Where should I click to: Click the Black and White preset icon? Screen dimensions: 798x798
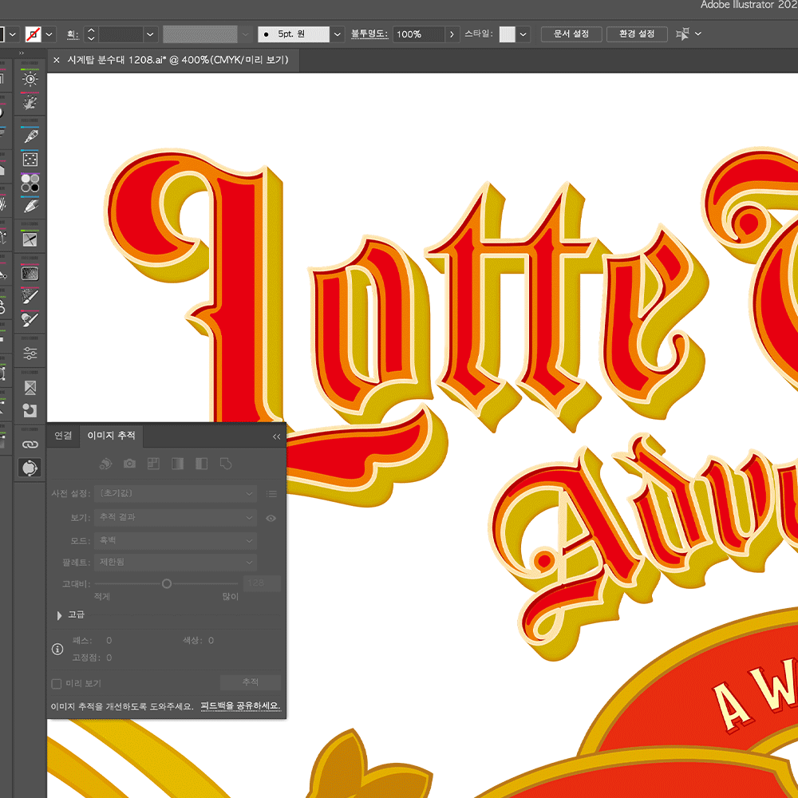click(x=202, y=464)
